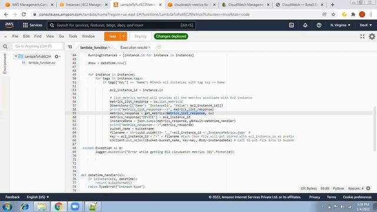Open the Find menu

[38, 37]
